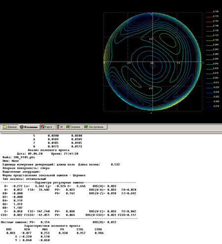The width and height of the screenshot is (222, 244).
Task: Click the Местные ошибки PV value 0.154
Action: [x=45, y=222]
